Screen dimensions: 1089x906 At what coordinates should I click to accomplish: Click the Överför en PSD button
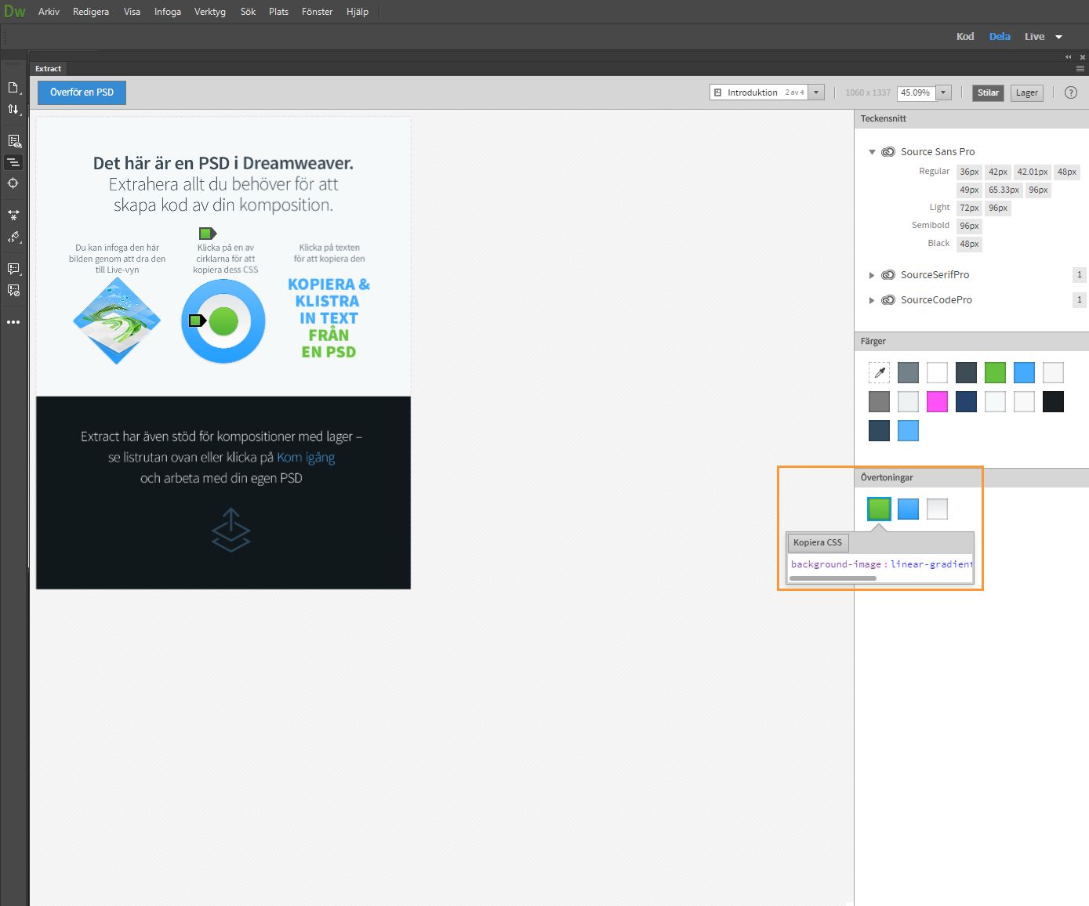82,92
